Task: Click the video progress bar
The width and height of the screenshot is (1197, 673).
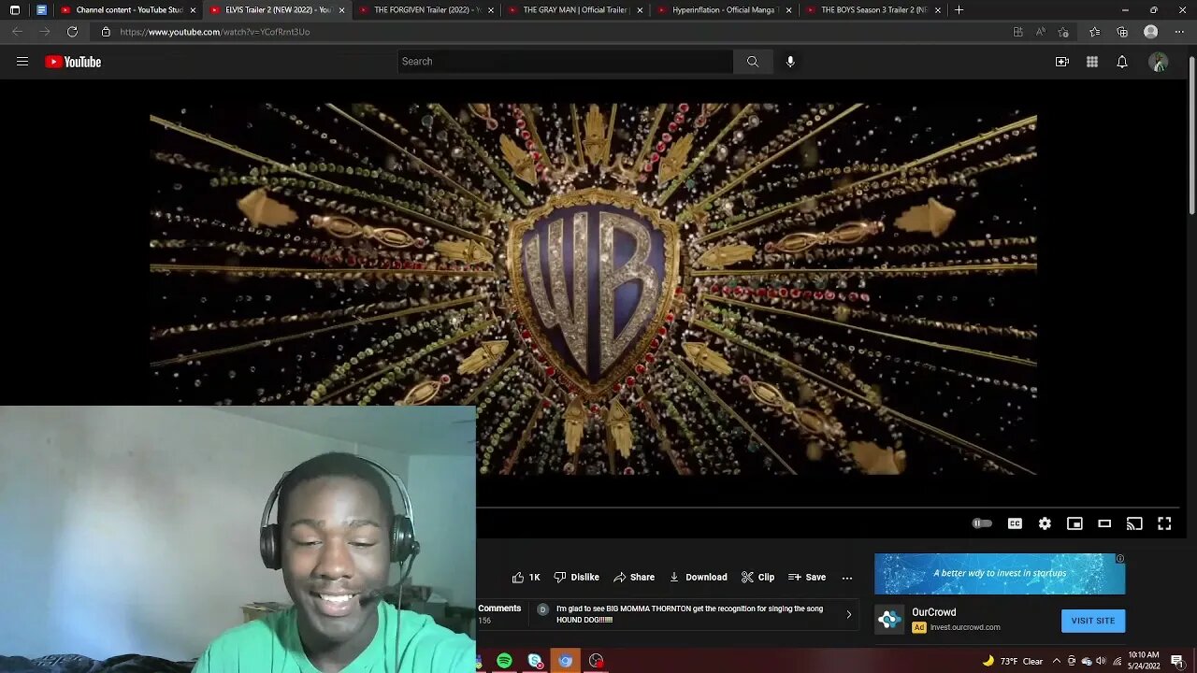Action: coord(830,508)
